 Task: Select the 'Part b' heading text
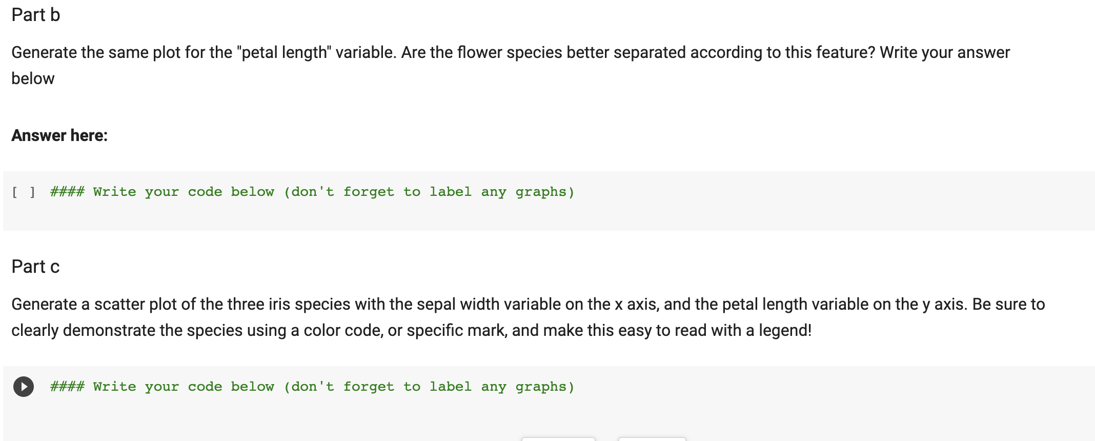36,14
